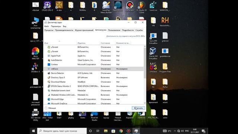Open the Файл menu in Task Manager
This screenshot has width=238, height=134.
coord(46,26)
